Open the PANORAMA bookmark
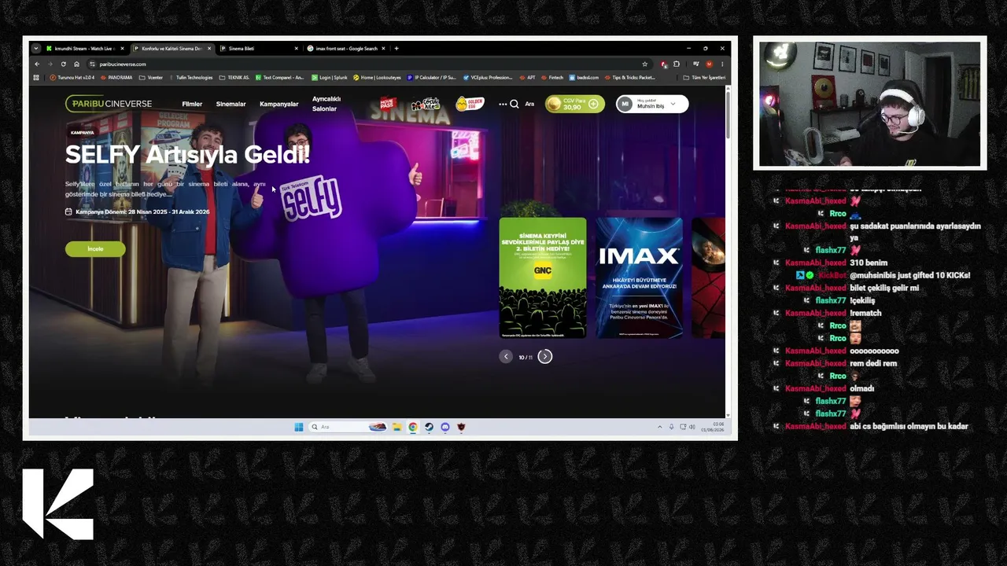The height and width of the screenshot is (566, 1007). [116, 77]
